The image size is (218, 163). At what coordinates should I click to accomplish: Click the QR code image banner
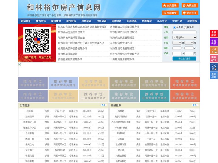37,43
